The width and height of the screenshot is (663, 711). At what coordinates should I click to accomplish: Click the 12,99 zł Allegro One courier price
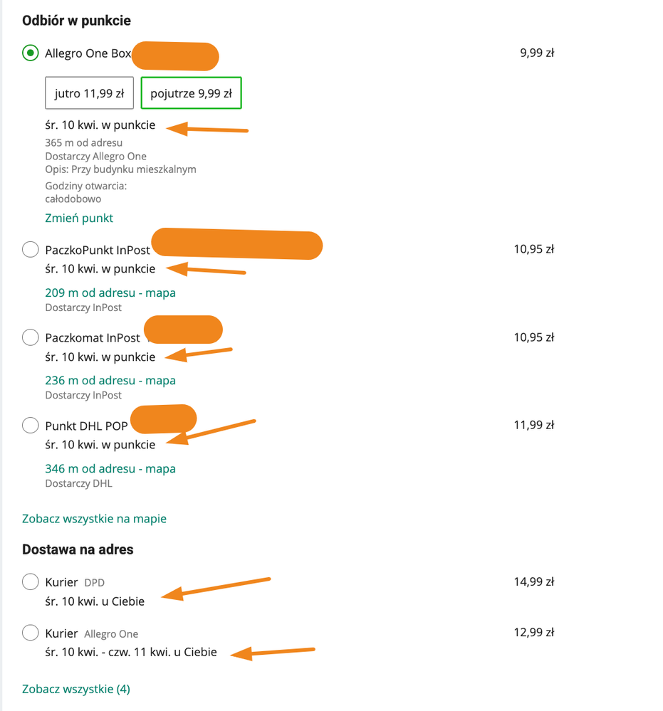pos(533,632)
